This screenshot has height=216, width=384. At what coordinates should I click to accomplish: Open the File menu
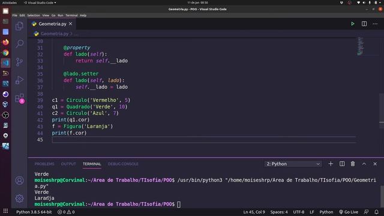[14, 16]
